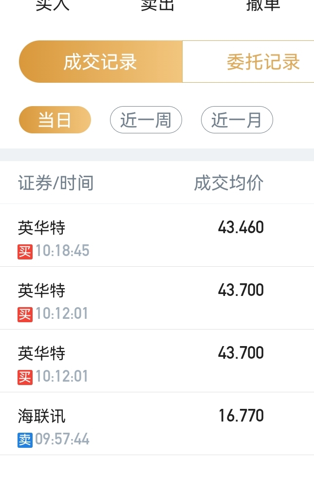
Task: Switch to the 成交记录 tab
Action: pyautogui.click(x=101, y=62)
